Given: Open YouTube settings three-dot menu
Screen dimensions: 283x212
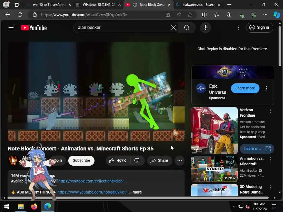Looking at the screenshot, I should pyautogui.click(x=238, y=28).
